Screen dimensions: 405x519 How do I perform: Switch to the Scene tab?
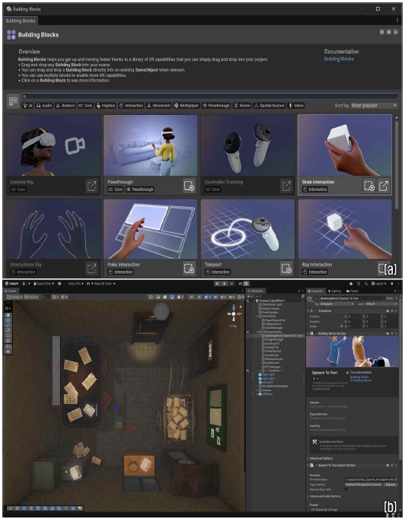pyautogui.click(x=11, y=291)
